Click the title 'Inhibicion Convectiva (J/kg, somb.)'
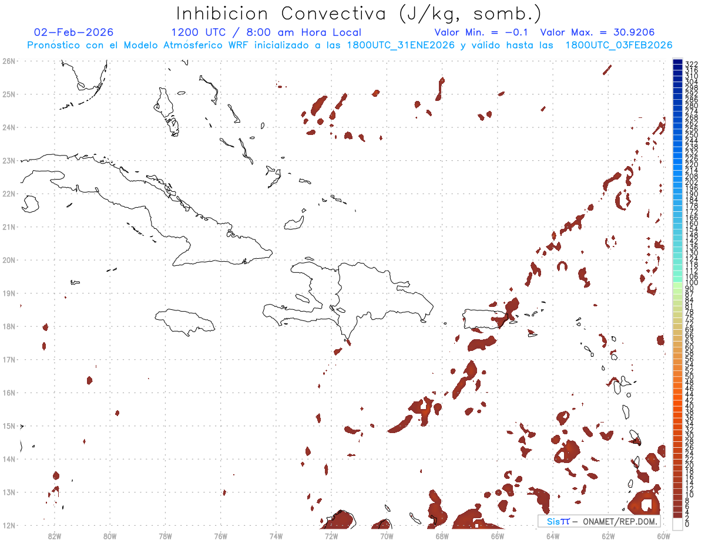Image resolution: width=705 pixels, height=544 pixels. pos(359,13)
